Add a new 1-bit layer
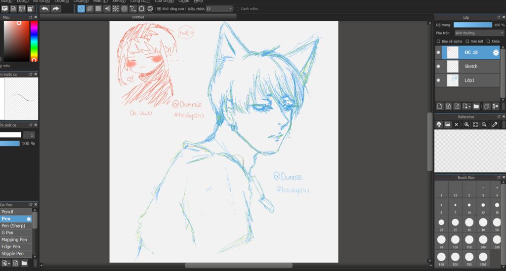The image size is (506, 271). click(x=457, y=106)
